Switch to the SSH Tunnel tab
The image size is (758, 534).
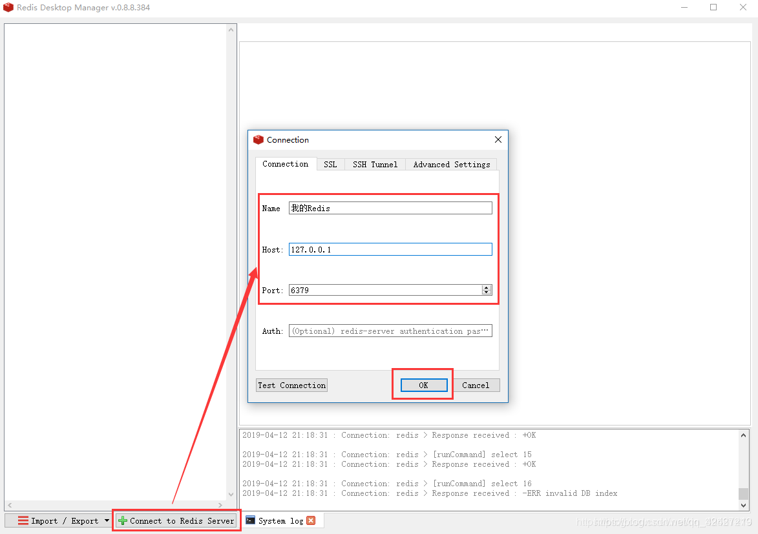pyautogui.click(x=375, y=164)
